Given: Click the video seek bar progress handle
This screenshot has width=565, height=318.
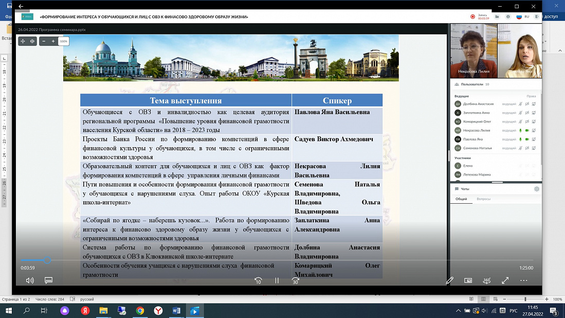Looking at the screenshot, I should coord(47,260).
